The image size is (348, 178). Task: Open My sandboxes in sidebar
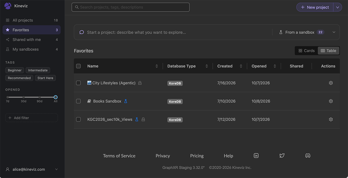[x=32, y=49]
